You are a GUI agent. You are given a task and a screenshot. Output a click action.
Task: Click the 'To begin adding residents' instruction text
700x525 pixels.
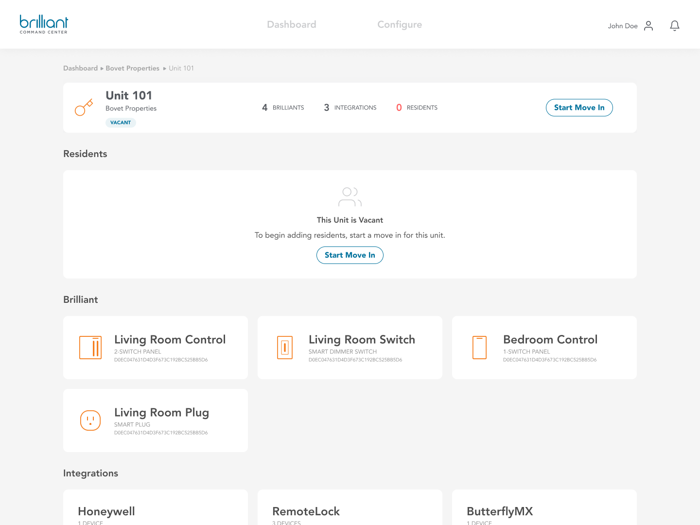[350, 235]
